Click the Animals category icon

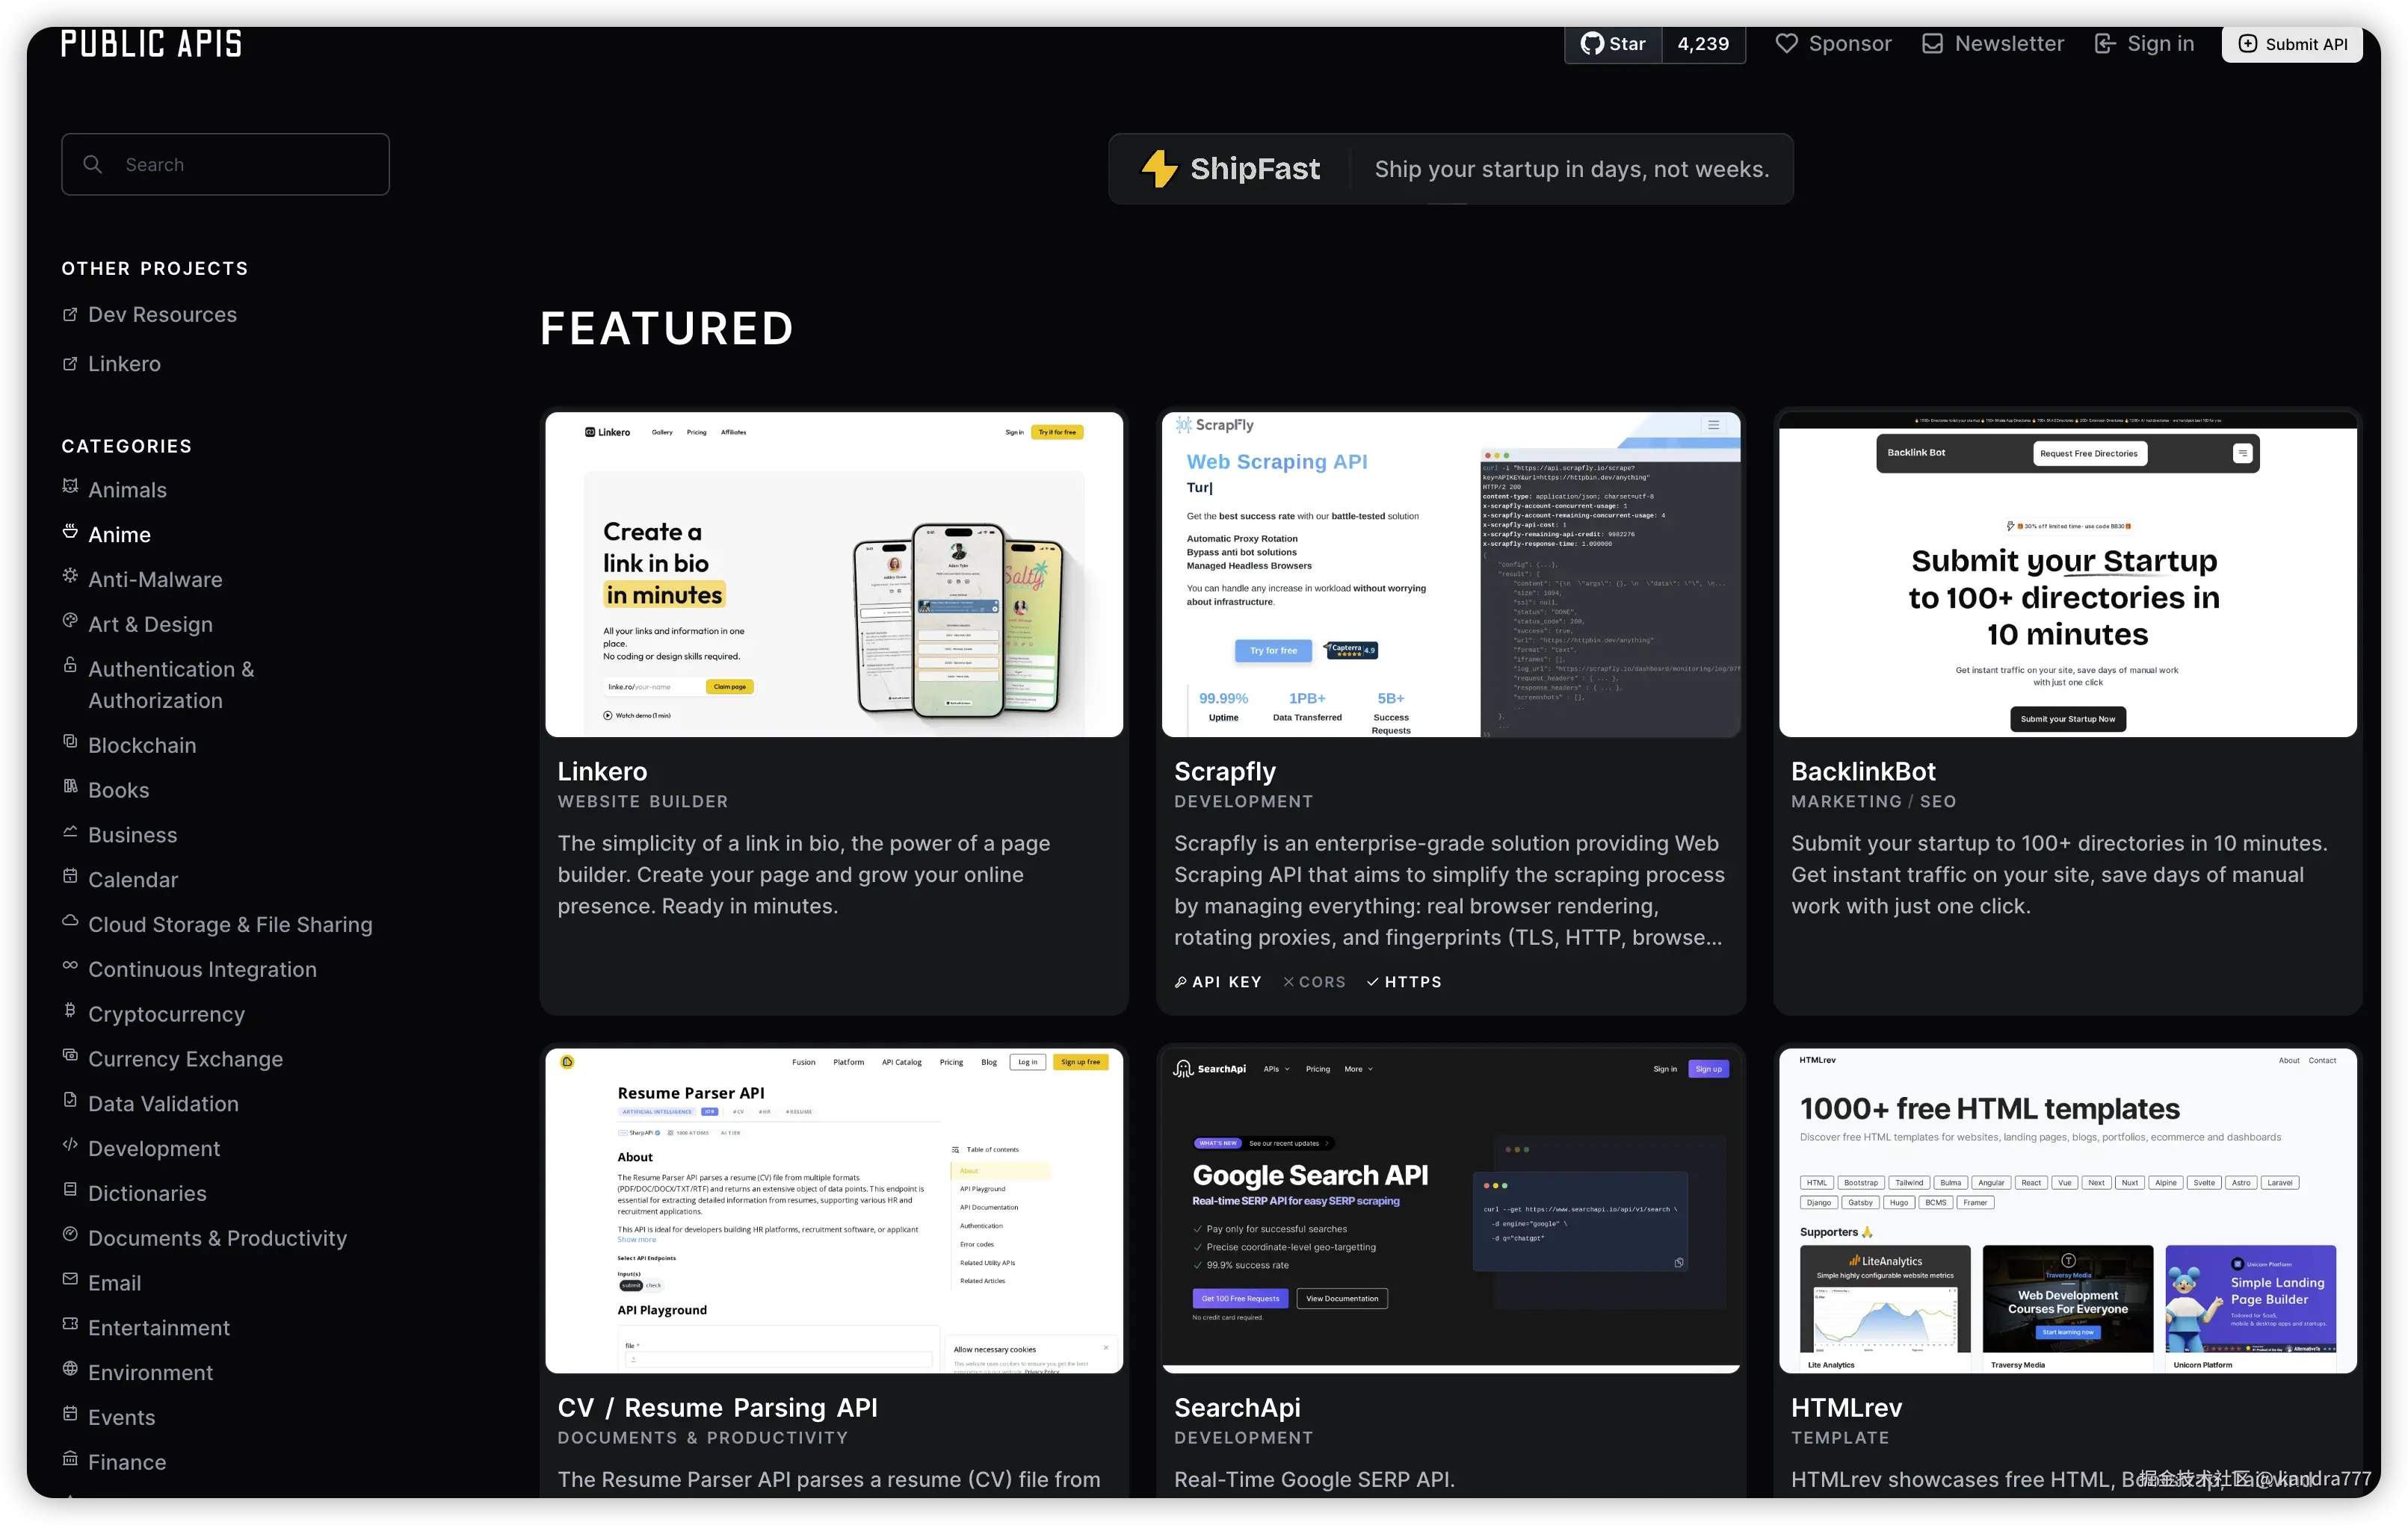70,487
